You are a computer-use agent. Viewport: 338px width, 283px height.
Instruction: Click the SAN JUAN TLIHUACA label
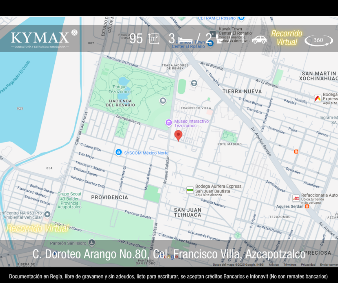pyautogui.click(x=188, y=212)
